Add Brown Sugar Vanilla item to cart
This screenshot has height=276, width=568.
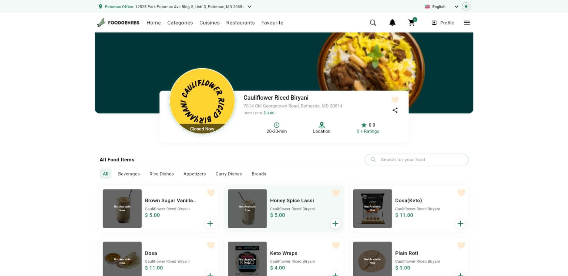[x=210, y=223]
